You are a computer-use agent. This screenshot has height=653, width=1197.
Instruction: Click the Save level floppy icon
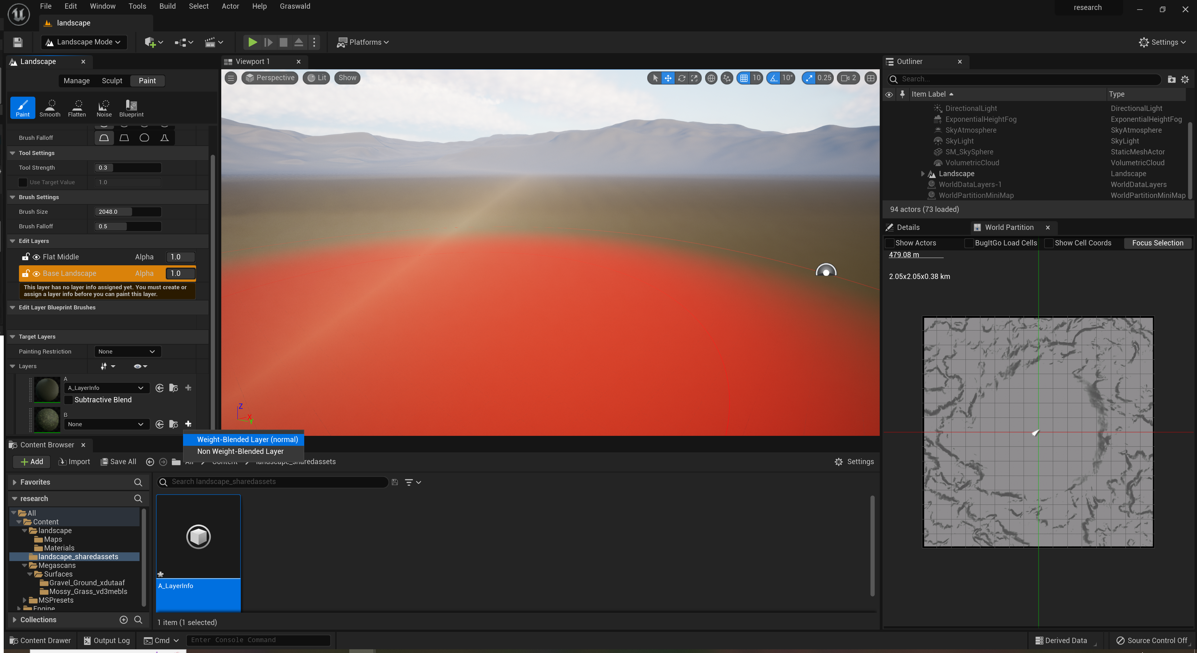[x=18, y=42]
